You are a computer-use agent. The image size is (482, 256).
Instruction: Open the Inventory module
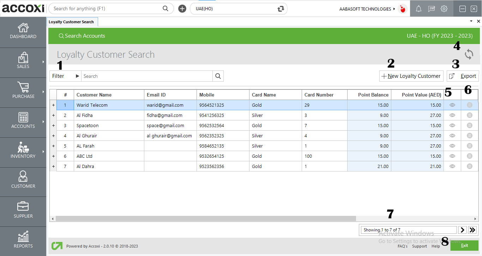pyautogui.click(x=23, y=151)
